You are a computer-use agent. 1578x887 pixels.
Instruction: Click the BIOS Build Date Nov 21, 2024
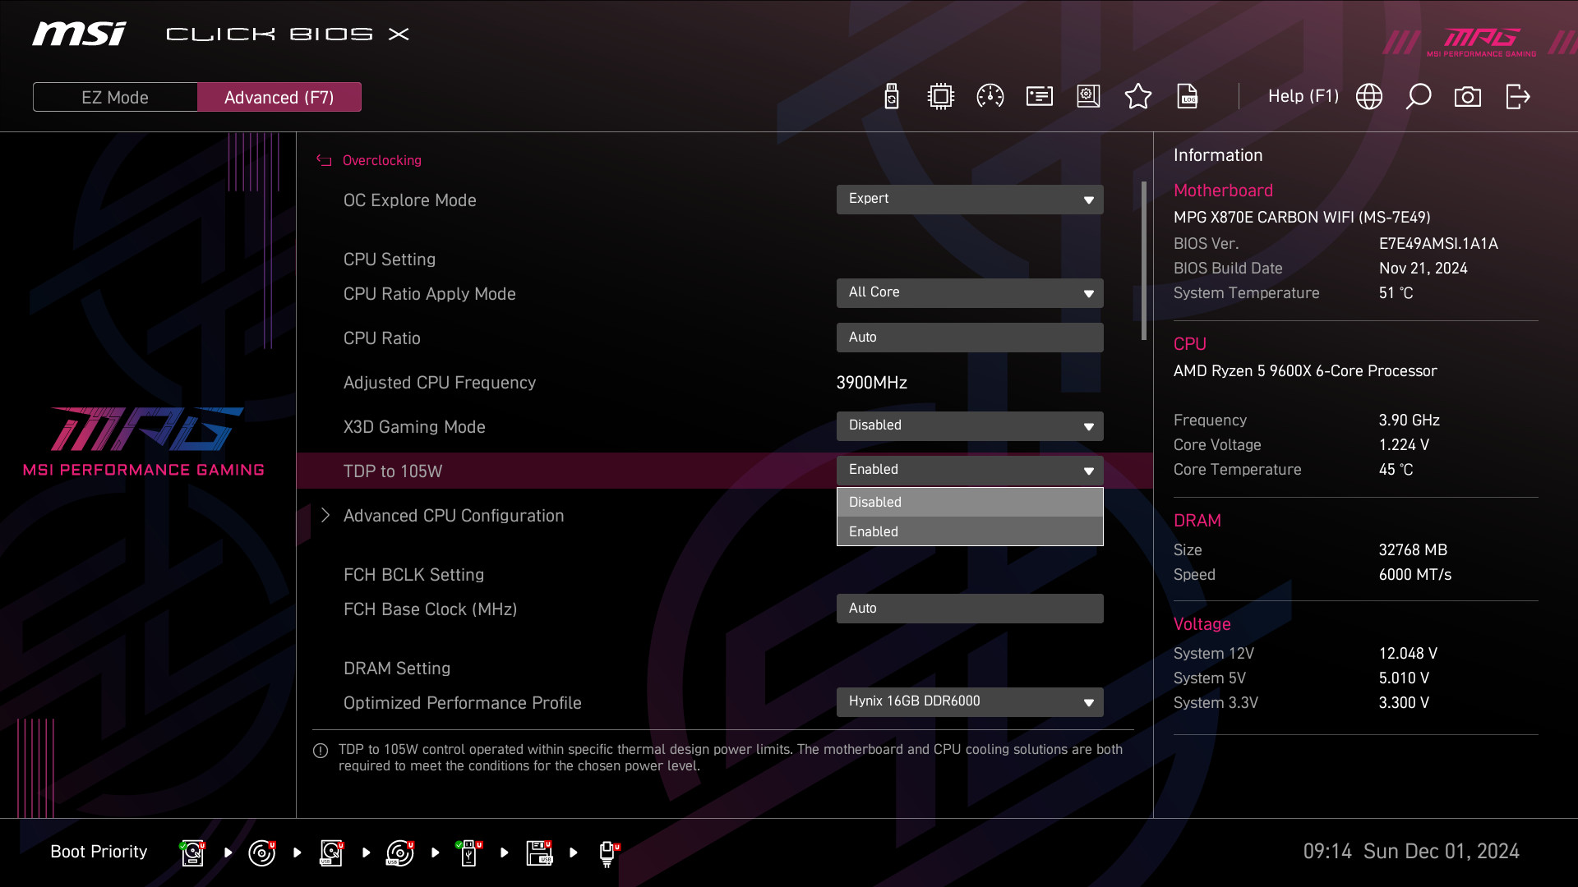[1423, 269]
